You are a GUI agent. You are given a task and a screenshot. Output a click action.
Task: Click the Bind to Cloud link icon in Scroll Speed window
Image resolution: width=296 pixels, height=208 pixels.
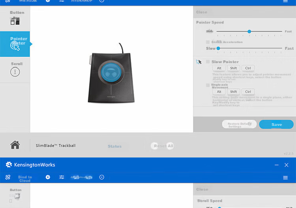(x=8, y=177)
